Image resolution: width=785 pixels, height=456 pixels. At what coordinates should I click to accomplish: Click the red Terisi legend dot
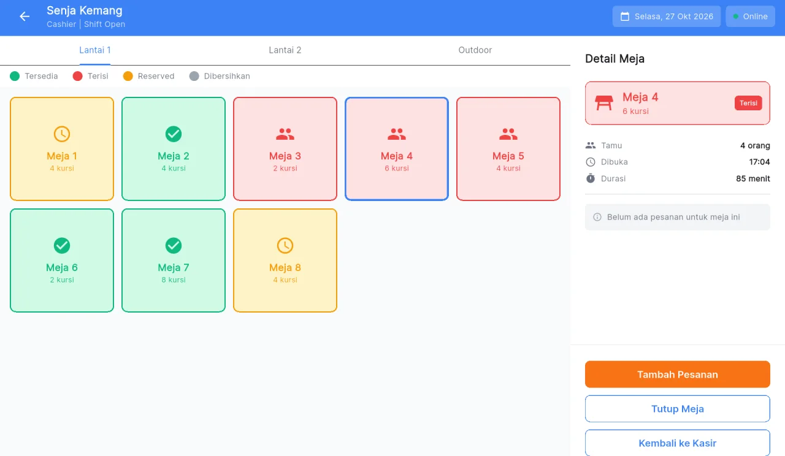pos(77,76)
